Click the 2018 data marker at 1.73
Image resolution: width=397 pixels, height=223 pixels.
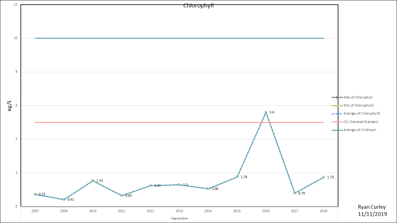coord(323,177)
